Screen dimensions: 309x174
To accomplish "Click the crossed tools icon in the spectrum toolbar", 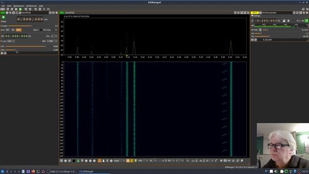I will click(70, 161).
